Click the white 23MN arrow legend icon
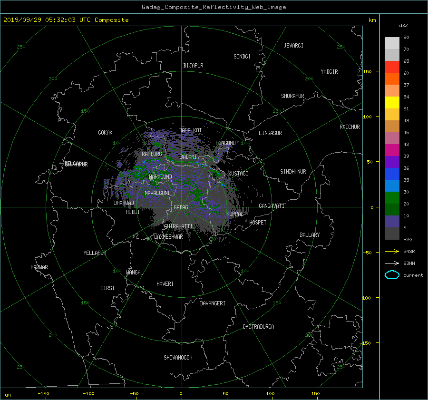Image resolution: width=428 pixels, height=400 pixels. (x=392, y=263)
